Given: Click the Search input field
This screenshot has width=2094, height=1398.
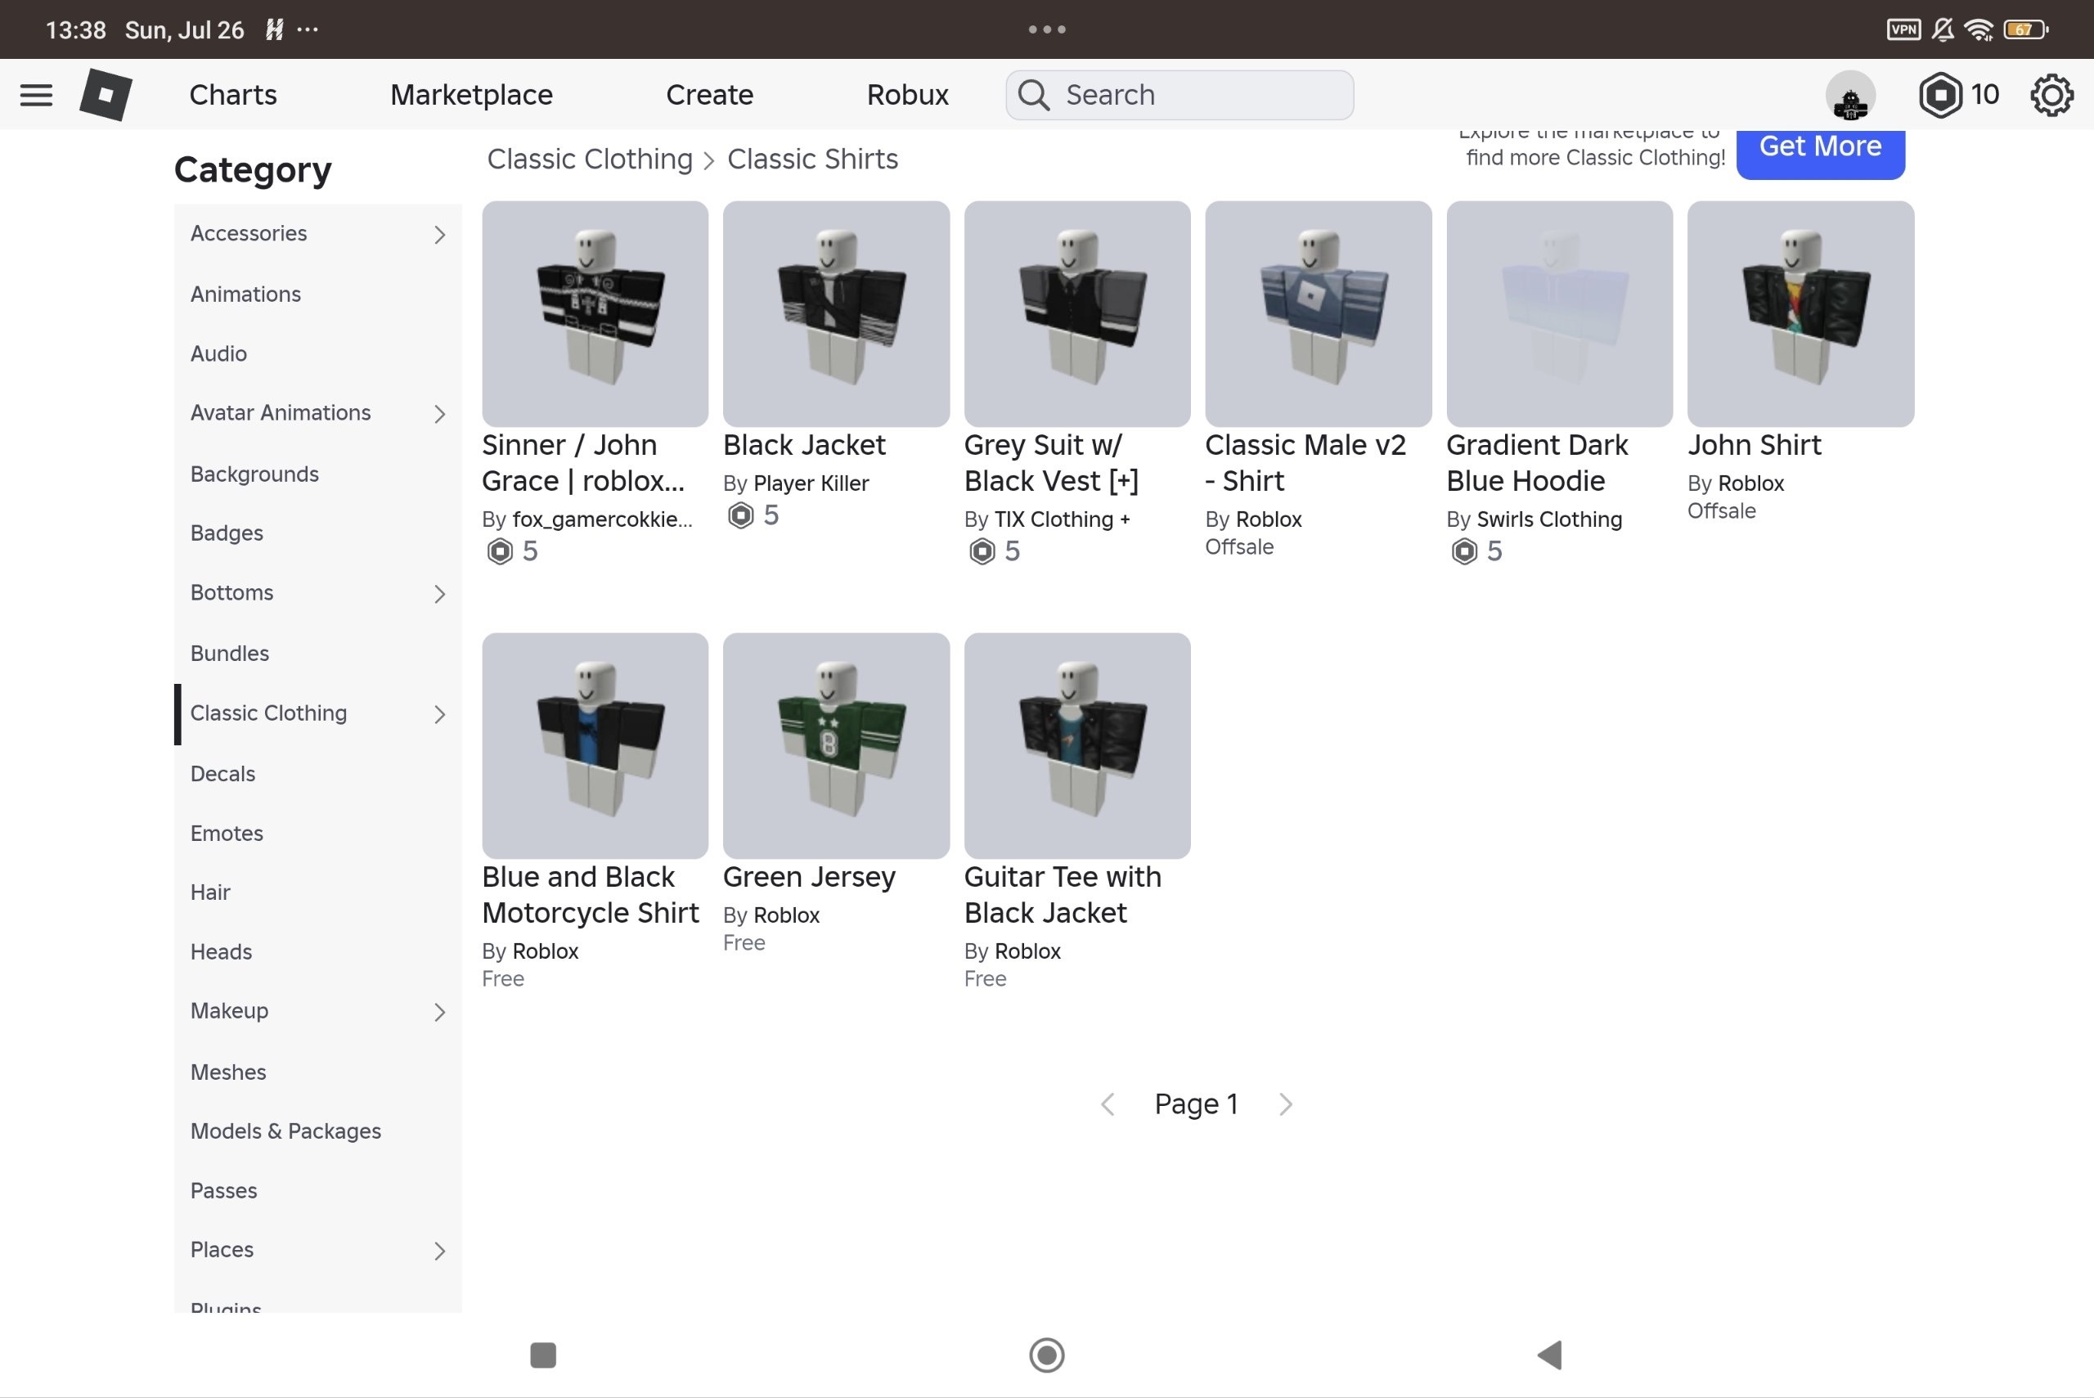Looking at the screenshot, I should click(x=1180, y=95).
